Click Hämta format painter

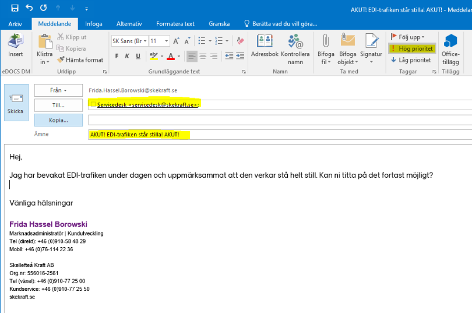pyautogui.click(x=80, y=60)
